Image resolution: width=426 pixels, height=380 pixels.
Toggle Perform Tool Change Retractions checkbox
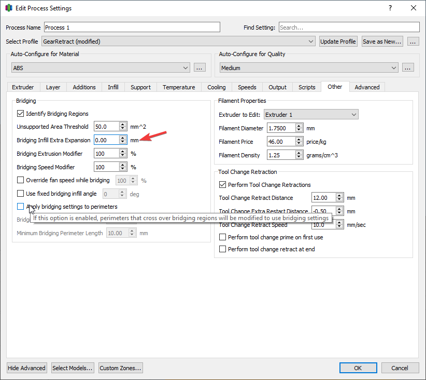click(222, 185)
